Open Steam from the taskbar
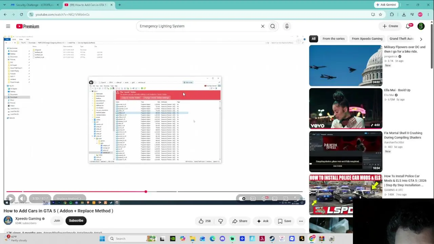Image resolution: width=434 pixels, height=244 pixels. click(x=272, y=239)
